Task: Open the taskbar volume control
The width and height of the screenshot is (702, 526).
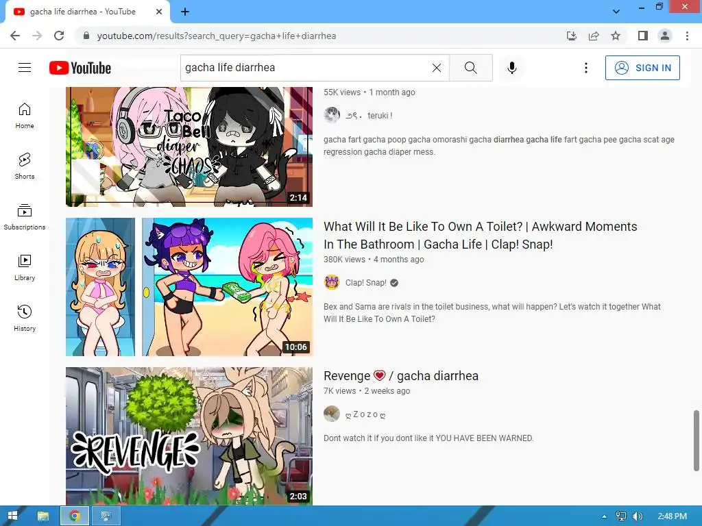Action: pyautogui.click(x=638, y=516)
